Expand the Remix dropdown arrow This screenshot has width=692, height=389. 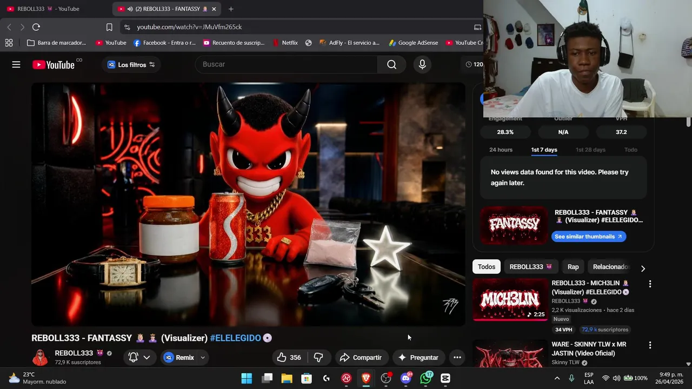coord(203,357)
